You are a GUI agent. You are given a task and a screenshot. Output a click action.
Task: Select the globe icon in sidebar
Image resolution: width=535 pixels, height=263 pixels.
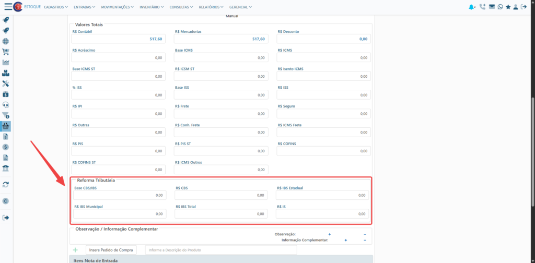(x=5, y=41)
